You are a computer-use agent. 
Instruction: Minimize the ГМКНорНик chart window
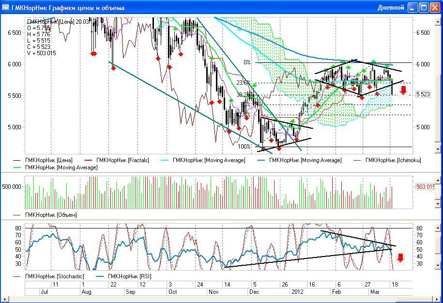pos(412,8)
